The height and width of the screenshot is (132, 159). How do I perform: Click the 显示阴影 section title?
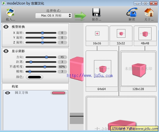18,51
